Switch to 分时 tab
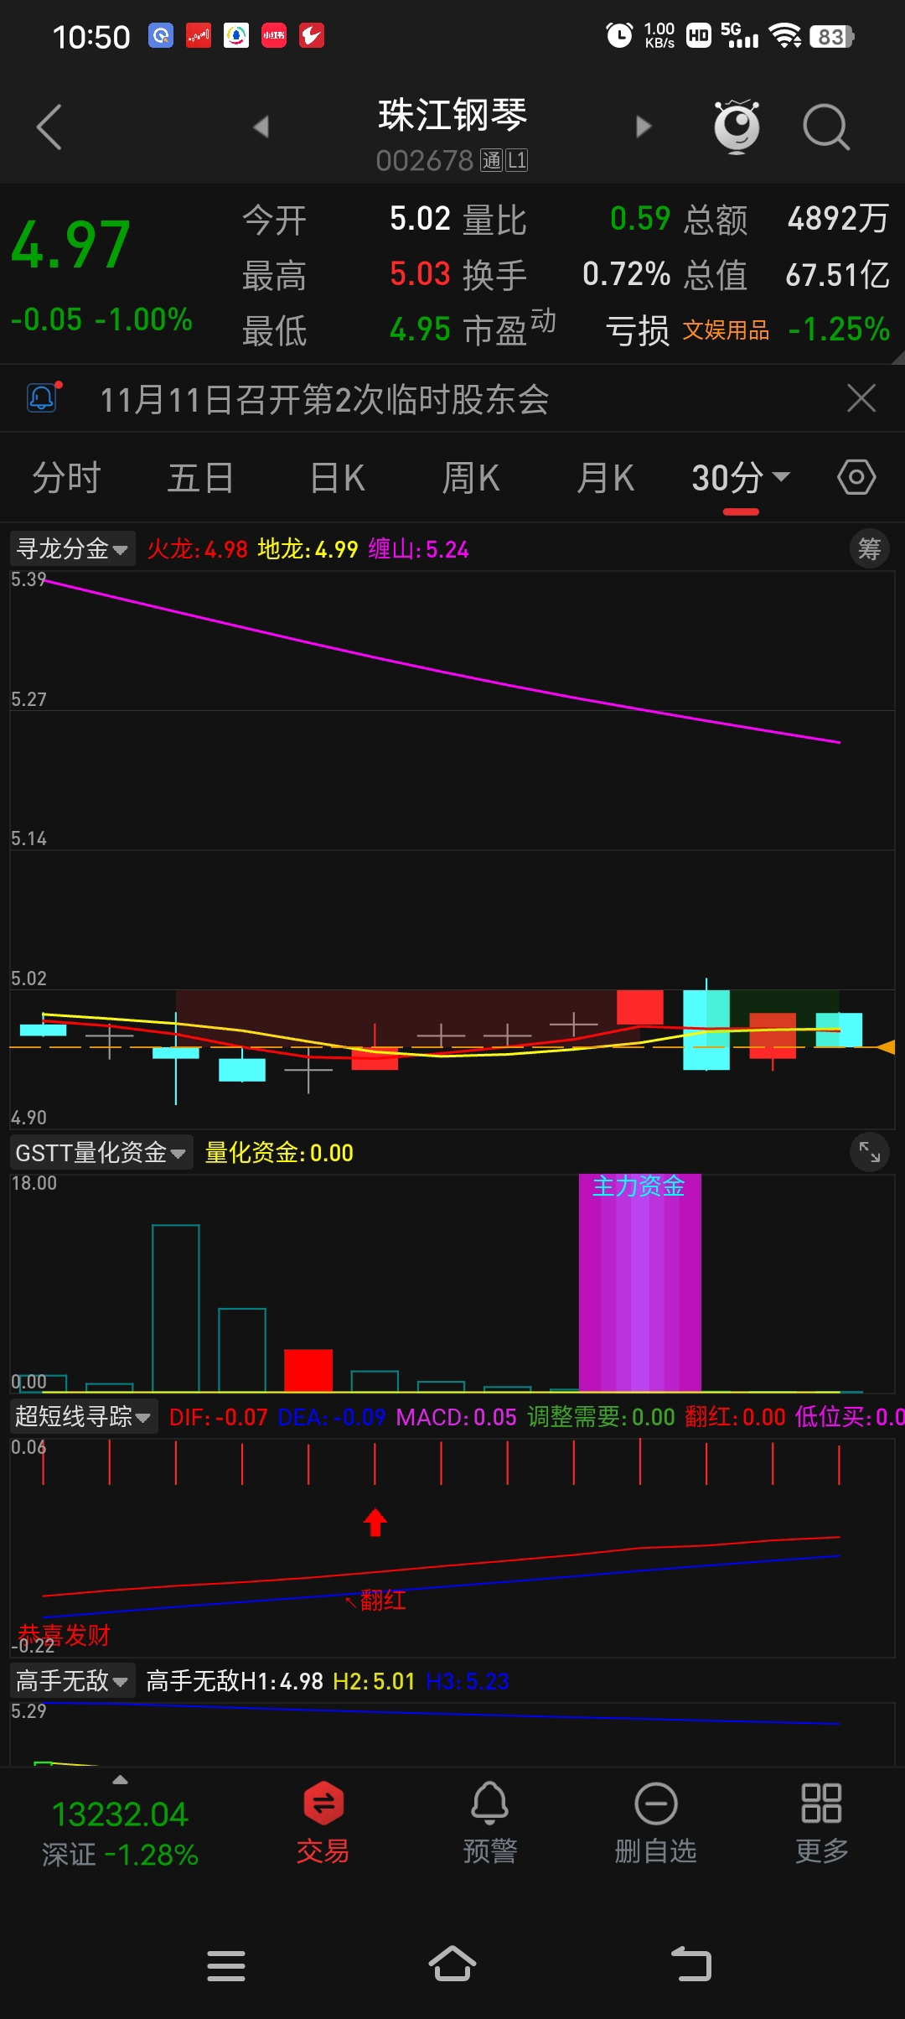Screen dimensions: 905x2019 pos(66,478)
